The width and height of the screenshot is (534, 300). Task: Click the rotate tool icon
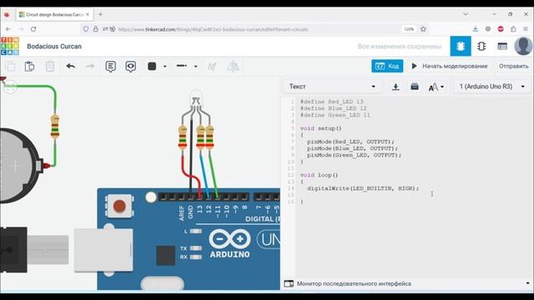212,67
